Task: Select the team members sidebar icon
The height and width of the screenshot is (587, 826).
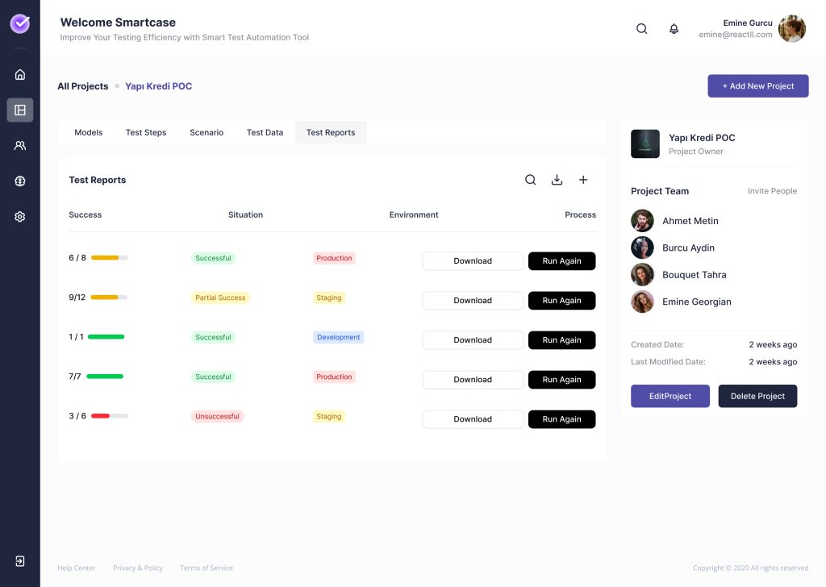Action: pyautogui.click(x=20, y=146)
